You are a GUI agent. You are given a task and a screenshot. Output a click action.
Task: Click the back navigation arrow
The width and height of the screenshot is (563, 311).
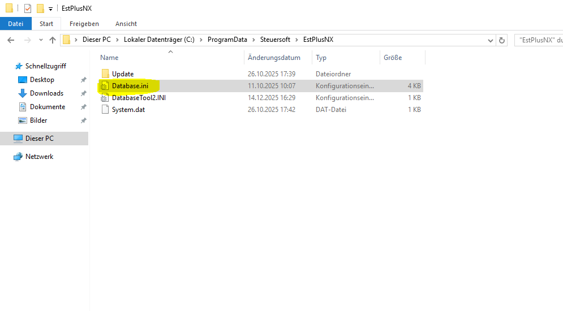pos(11,40)
